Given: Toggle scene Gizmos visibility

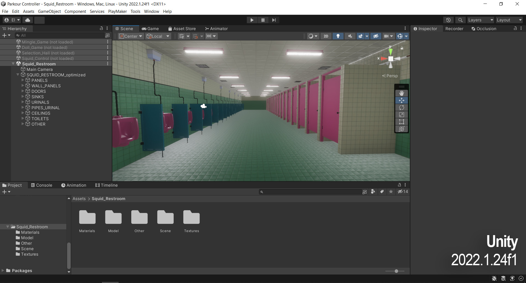Looking at the screenshot, I should pos(400,36).
